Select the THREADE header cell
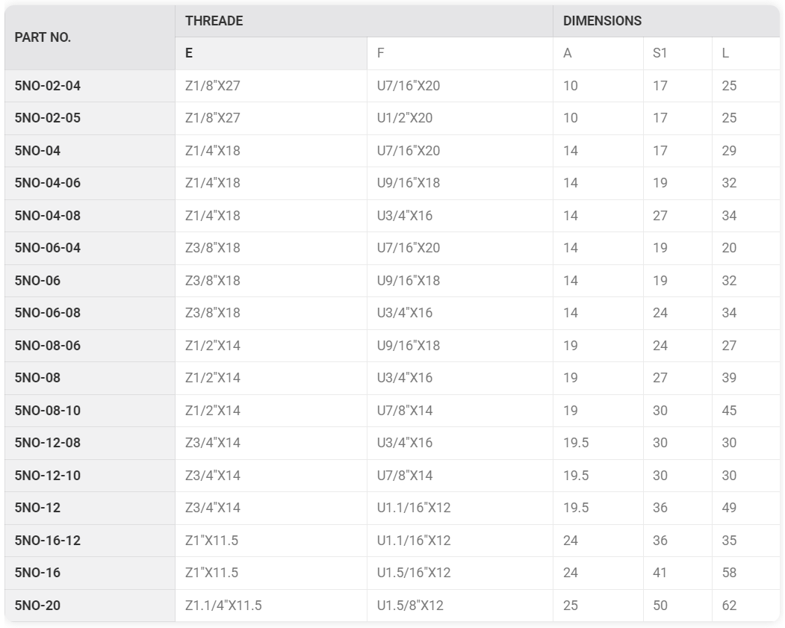Viewport: 785px width, 628px height. click(x=364, y=21)
